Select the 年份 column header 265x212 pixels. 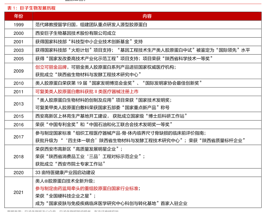coord(18,16)
